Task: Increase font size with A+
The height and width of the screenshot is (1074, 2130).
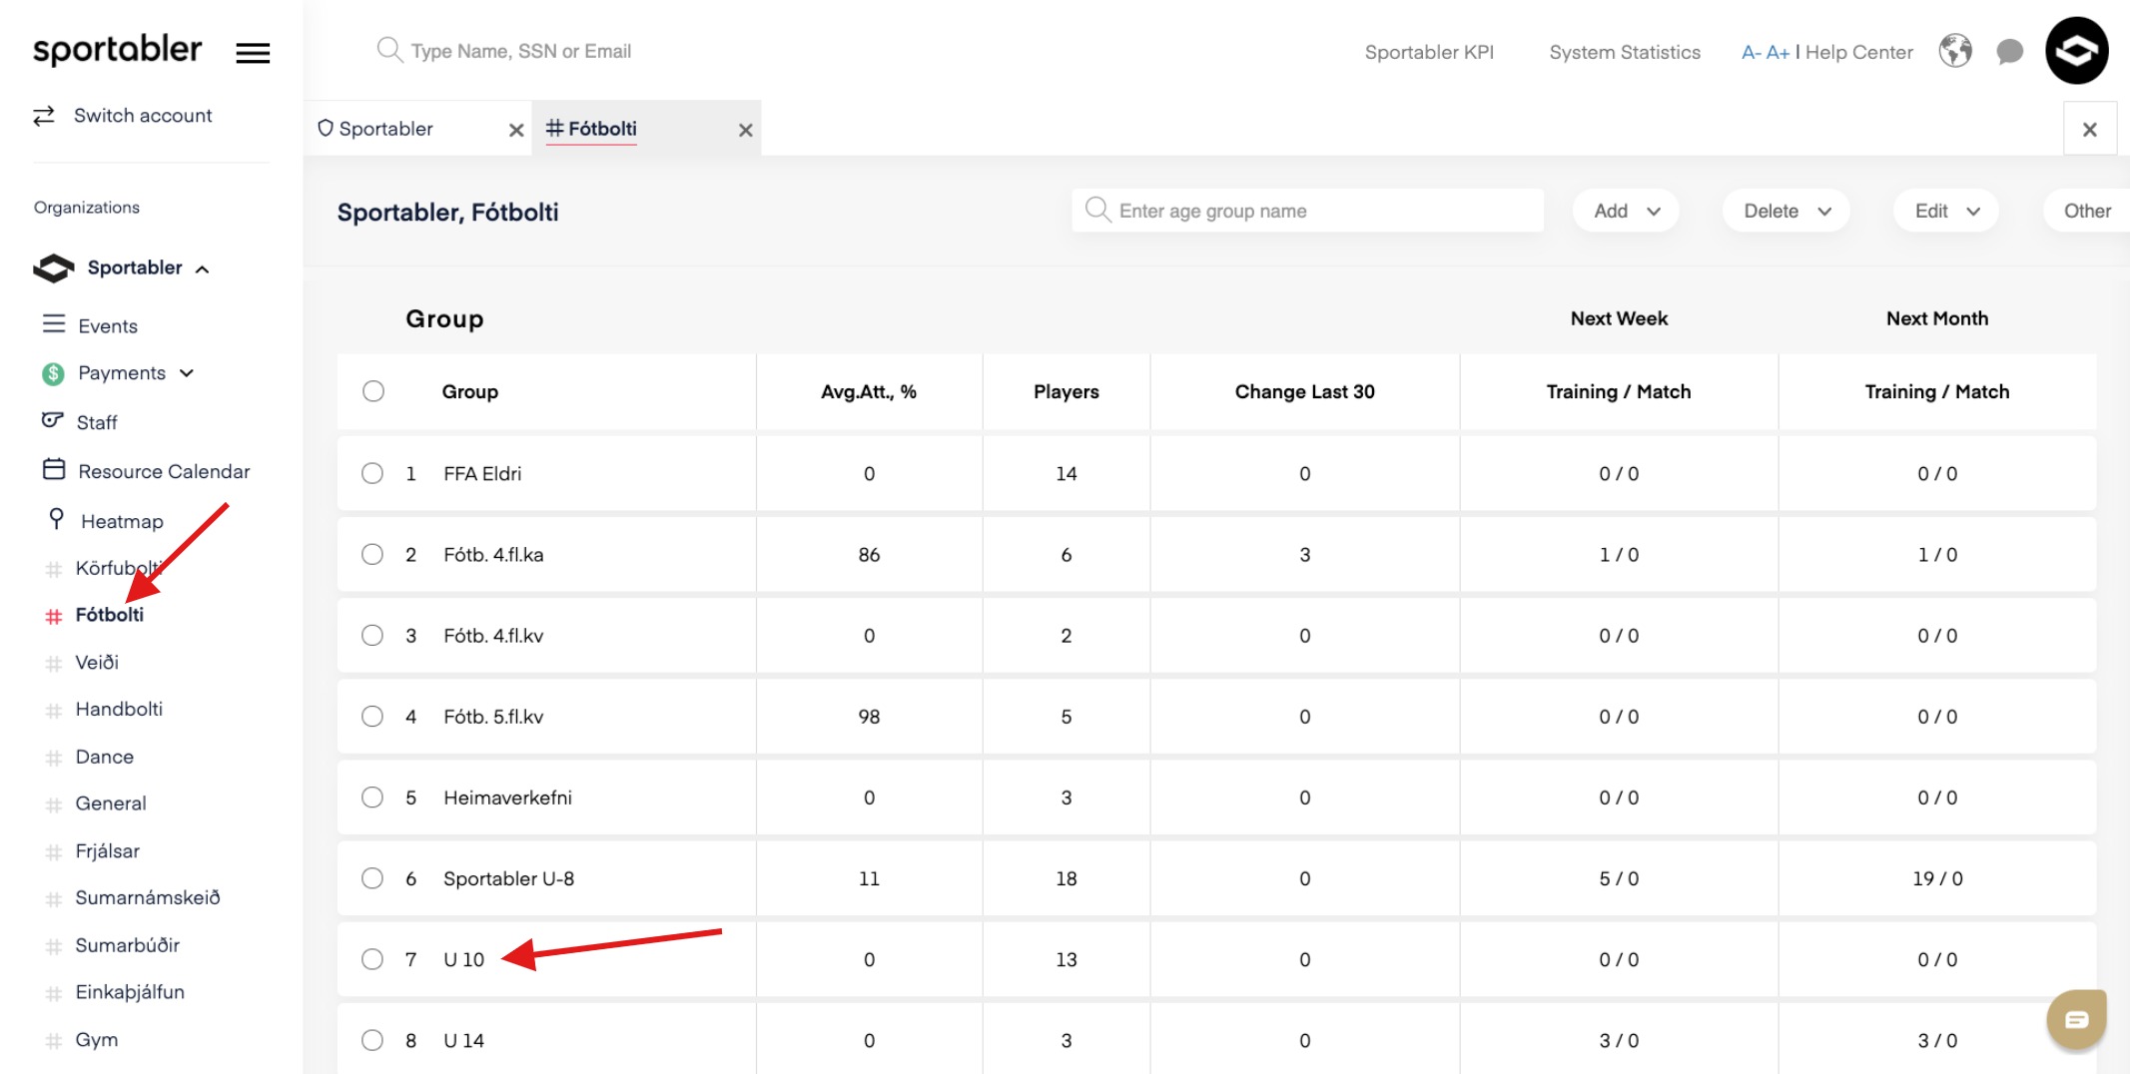Action: point(1777,52)
